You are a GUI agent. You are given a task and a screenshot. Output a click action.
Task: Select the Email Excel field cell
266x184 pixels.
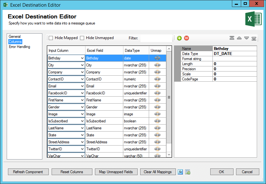pos(104,86)
